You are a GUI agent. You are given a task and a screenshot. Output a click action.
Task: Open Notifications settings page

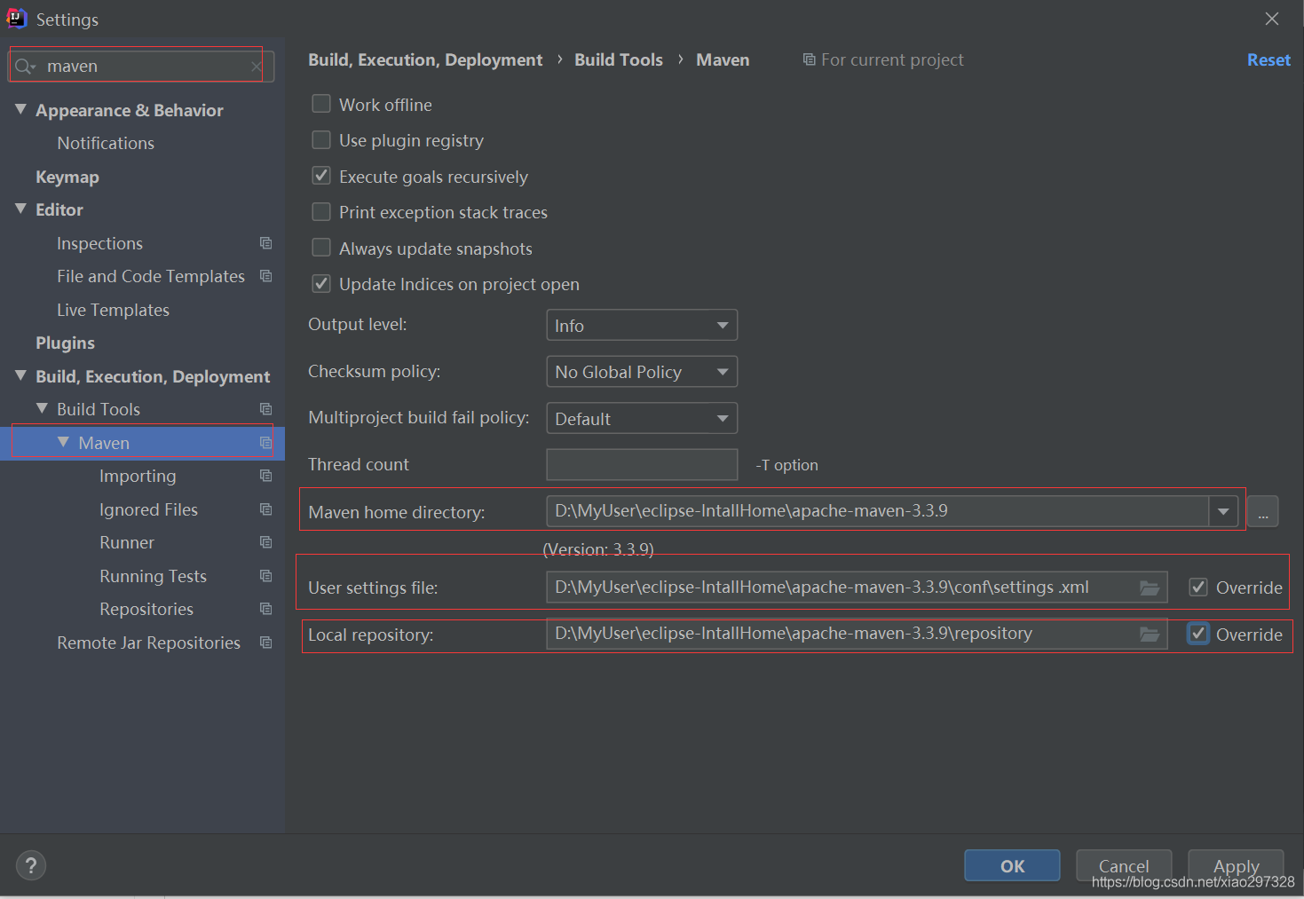[x=106, y=143]
